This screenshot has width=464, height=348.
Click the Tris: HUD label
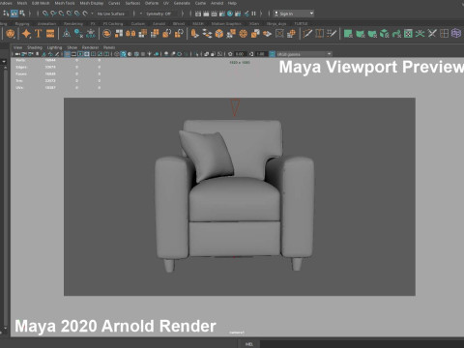tap(19, 80)
